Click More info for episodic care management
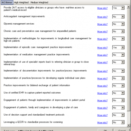Image resolution: width=131 pixels, height=131 pixels. tap(103, 48)
